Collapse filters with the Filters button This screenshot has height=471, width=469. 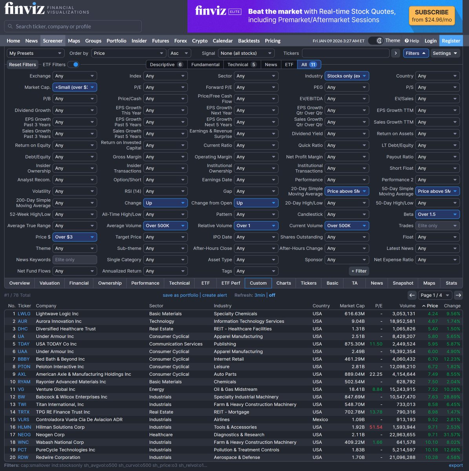[416, 53]
